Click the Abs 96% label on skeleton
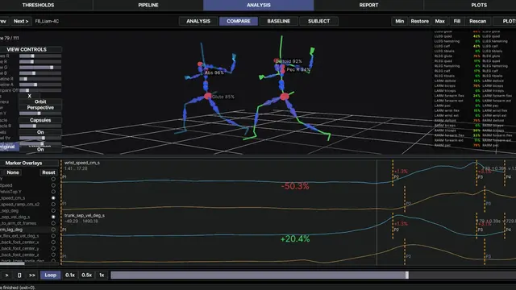The height and width of the screenshot is (290, 516). pos(214,72)
